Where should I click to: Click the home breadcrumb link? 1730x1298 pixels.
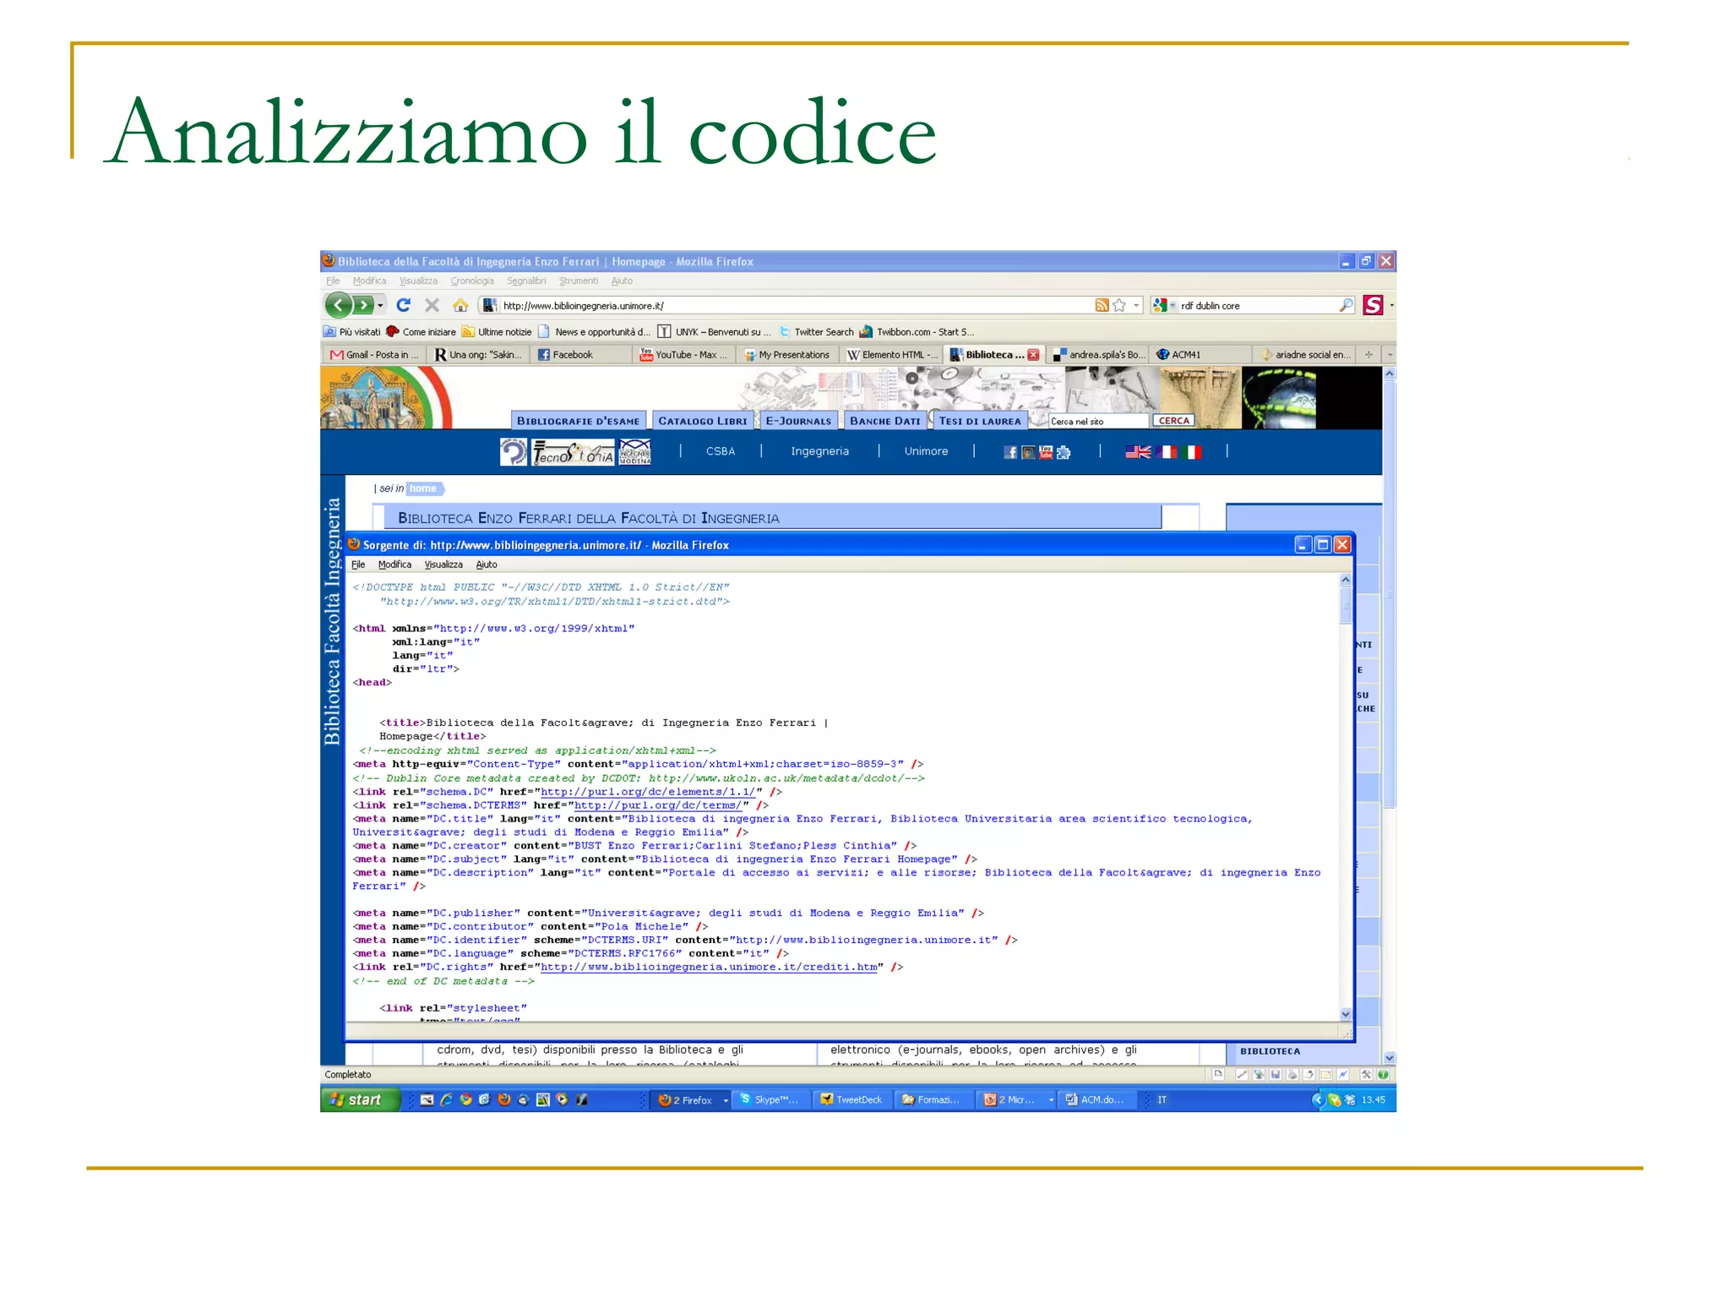(x=423, y=488)
